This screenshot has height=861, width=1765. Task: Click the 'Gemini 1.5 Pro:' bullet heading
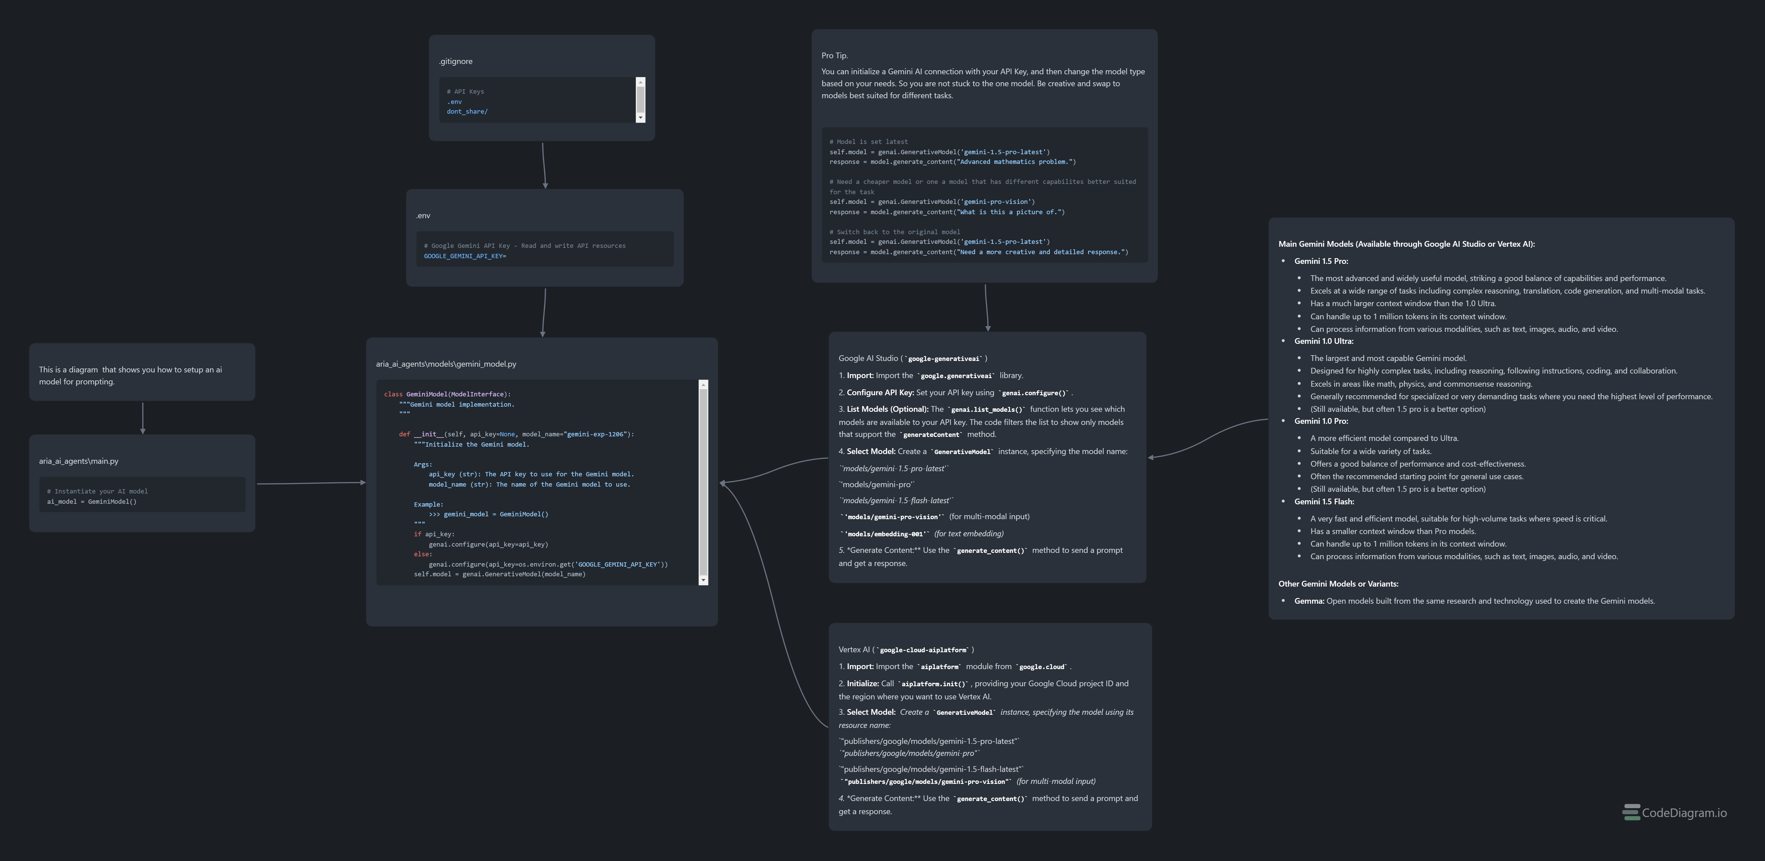click(1321, 261)
